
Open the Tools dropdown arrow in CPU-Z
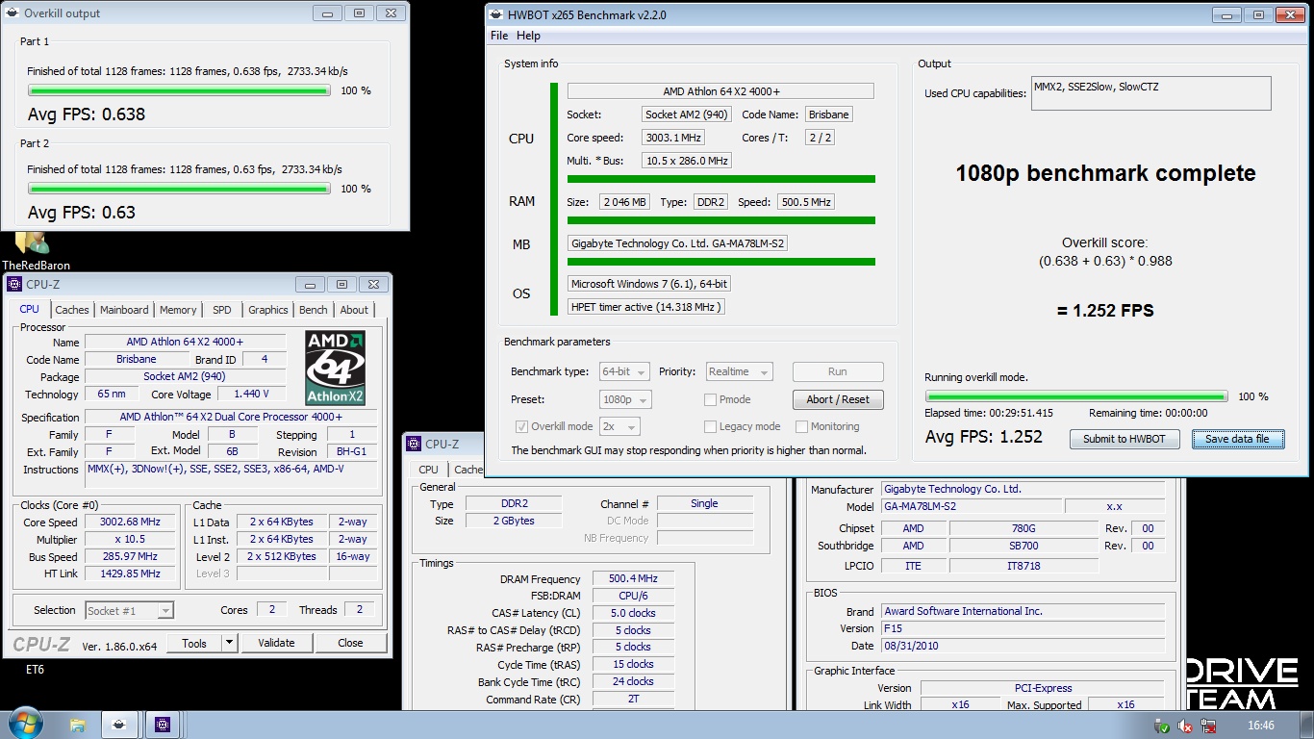230,643
